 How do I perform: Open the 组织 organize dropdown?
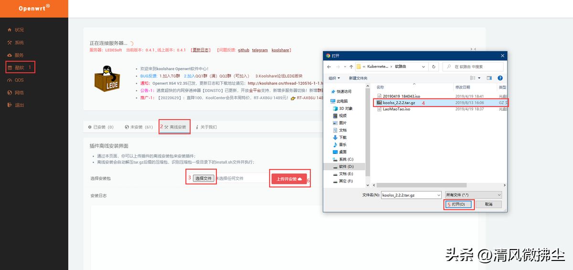tap(334, 78)
